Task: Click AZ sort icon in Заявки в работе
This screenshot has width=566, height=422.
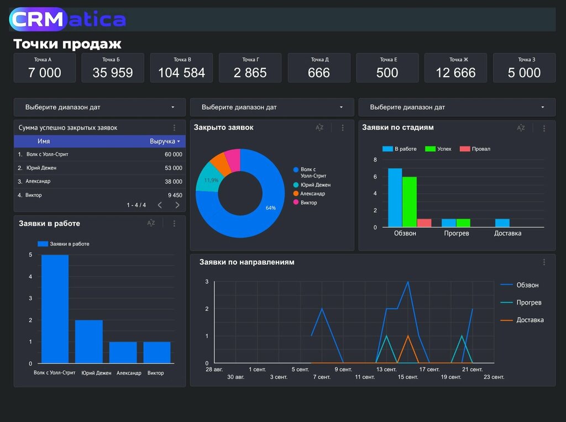Action: pos(151,223)
